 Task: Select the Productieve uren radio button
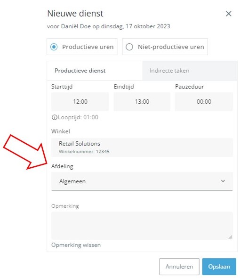[54, 47]
